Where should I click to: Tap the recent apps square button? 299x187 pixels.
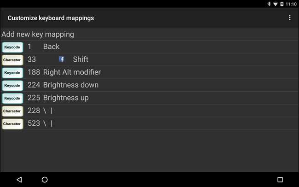[280, 179]
